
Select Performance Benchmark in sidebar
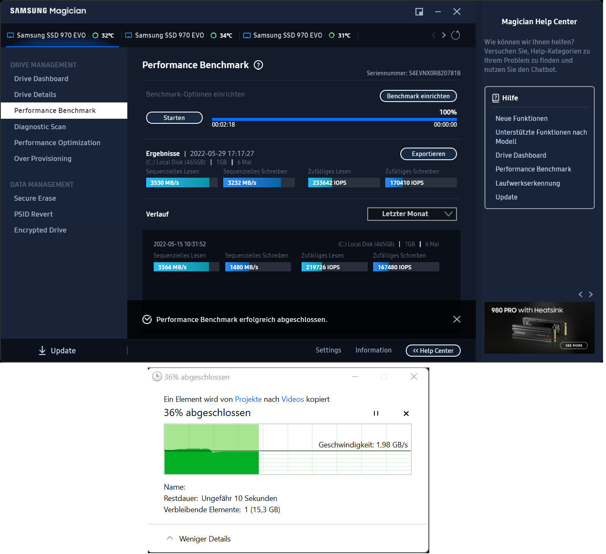[64, 110]
